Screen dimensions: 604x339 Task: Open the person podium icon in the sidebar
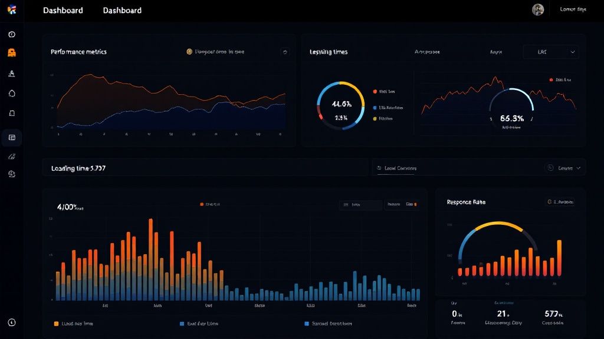click(x=12, y=74)
